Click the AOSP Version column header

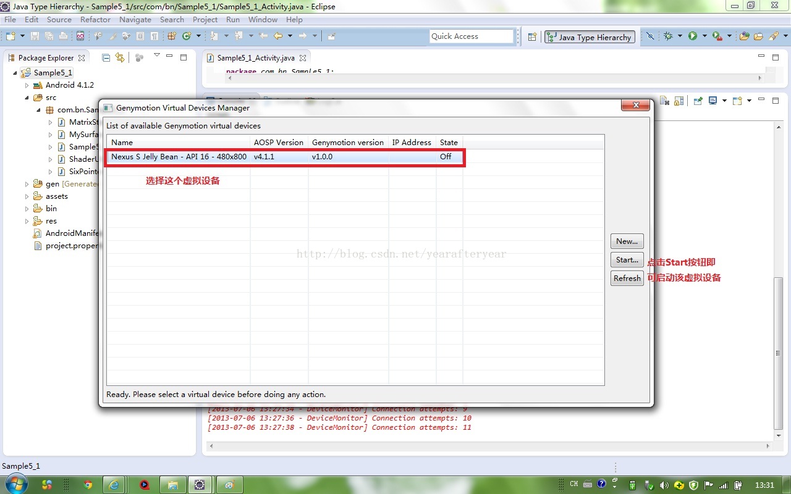279,143
